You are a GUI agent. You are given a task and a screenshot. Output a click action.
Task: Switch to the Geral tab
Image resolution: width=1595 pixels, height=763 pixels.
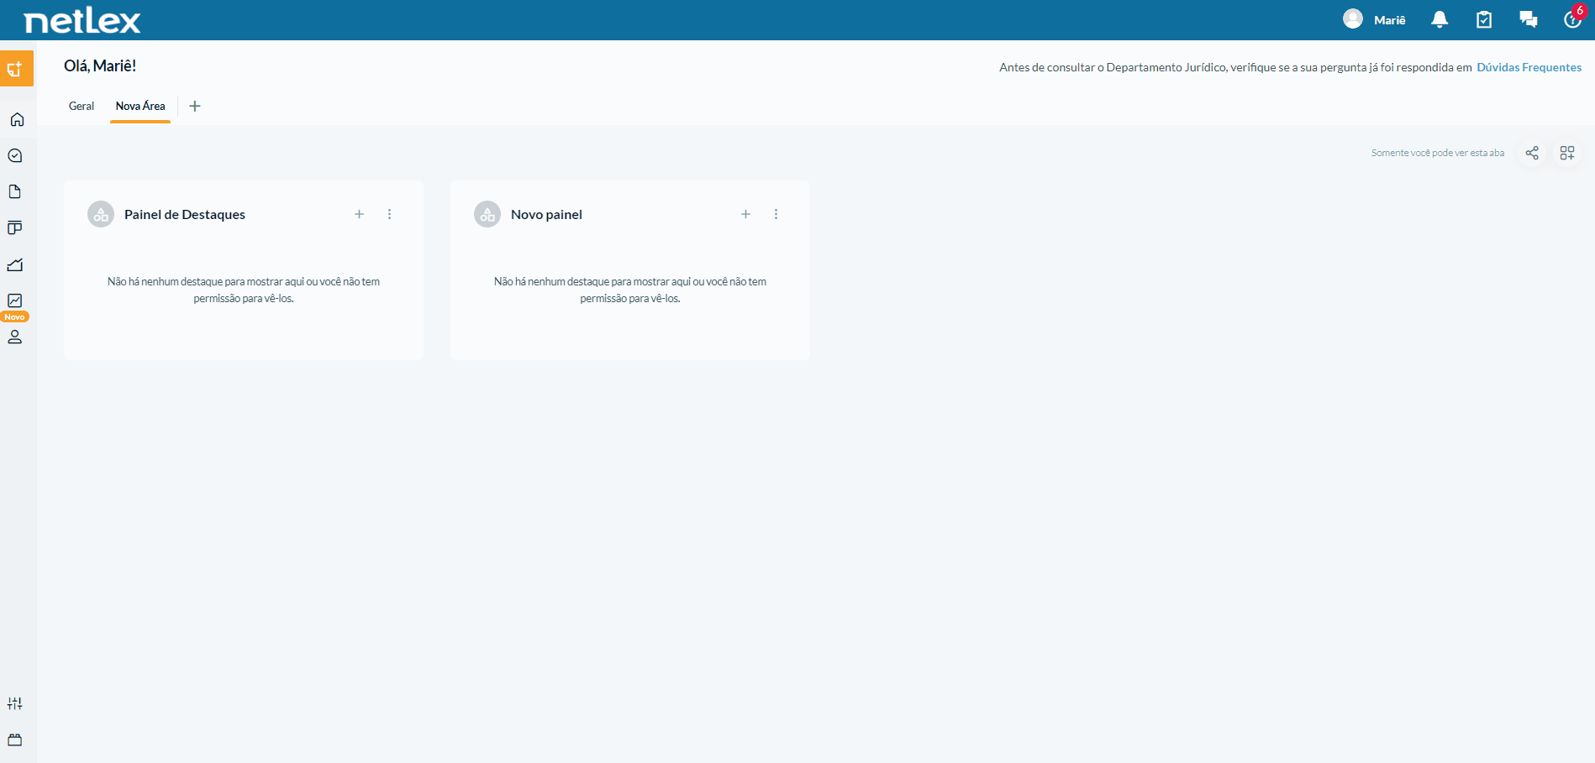click(x=82, y=106)
